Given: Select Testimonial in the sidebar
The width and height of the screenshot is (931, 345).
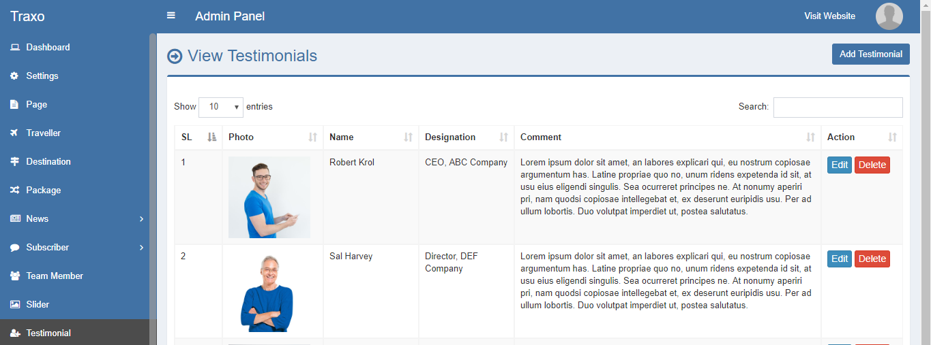Looking at the screenshot, I should tap(48, 333).
